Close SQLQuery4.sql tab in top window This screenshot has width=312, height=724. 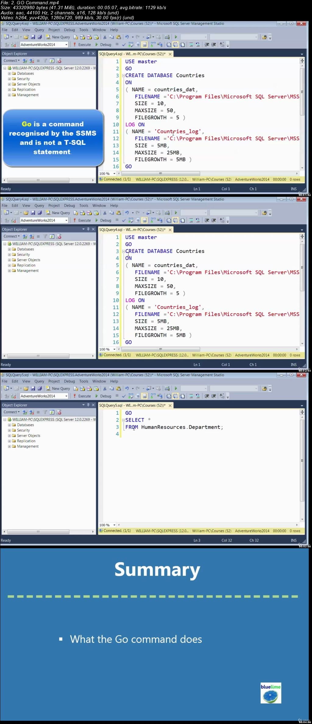pos(170,54)
